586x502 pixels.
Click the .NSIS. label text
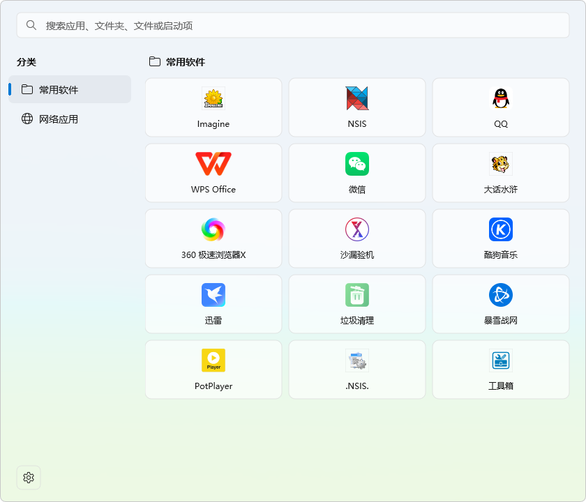tap(357, 386)
